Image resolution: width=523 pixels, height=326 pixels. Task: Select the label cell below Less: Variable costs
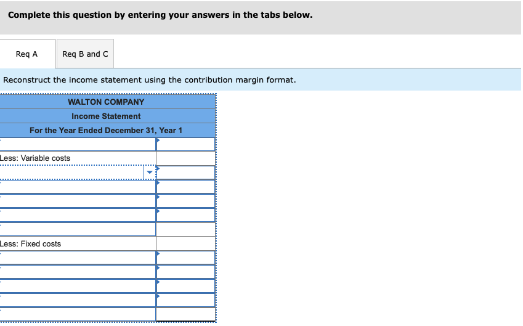coord(71,173)
